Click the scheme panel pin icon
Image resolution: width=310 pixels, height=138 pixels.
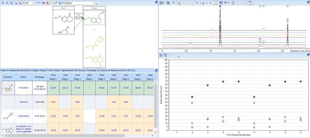pos(156,2)
